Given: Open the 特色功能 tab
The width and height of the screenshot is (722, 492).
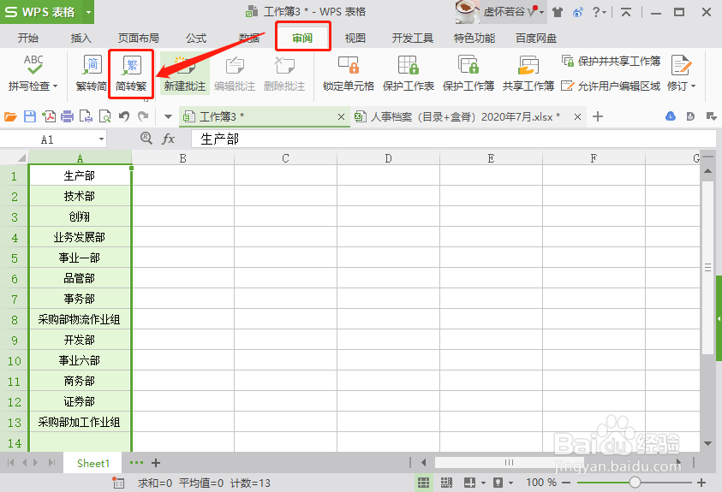Looking at the screenshot, I should pyautogui.click(x=474, y=39).
